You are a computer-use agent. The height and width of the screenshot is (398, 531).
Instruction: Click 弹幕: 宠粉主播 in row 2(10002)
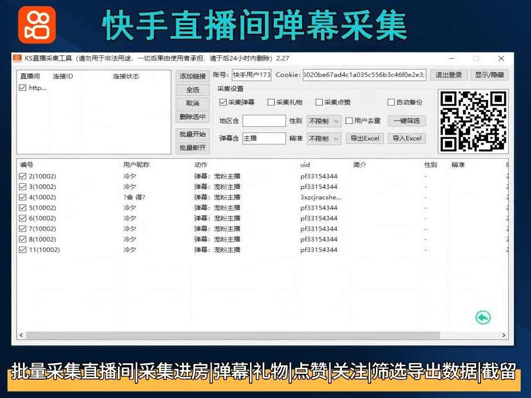tap(217, 176)
